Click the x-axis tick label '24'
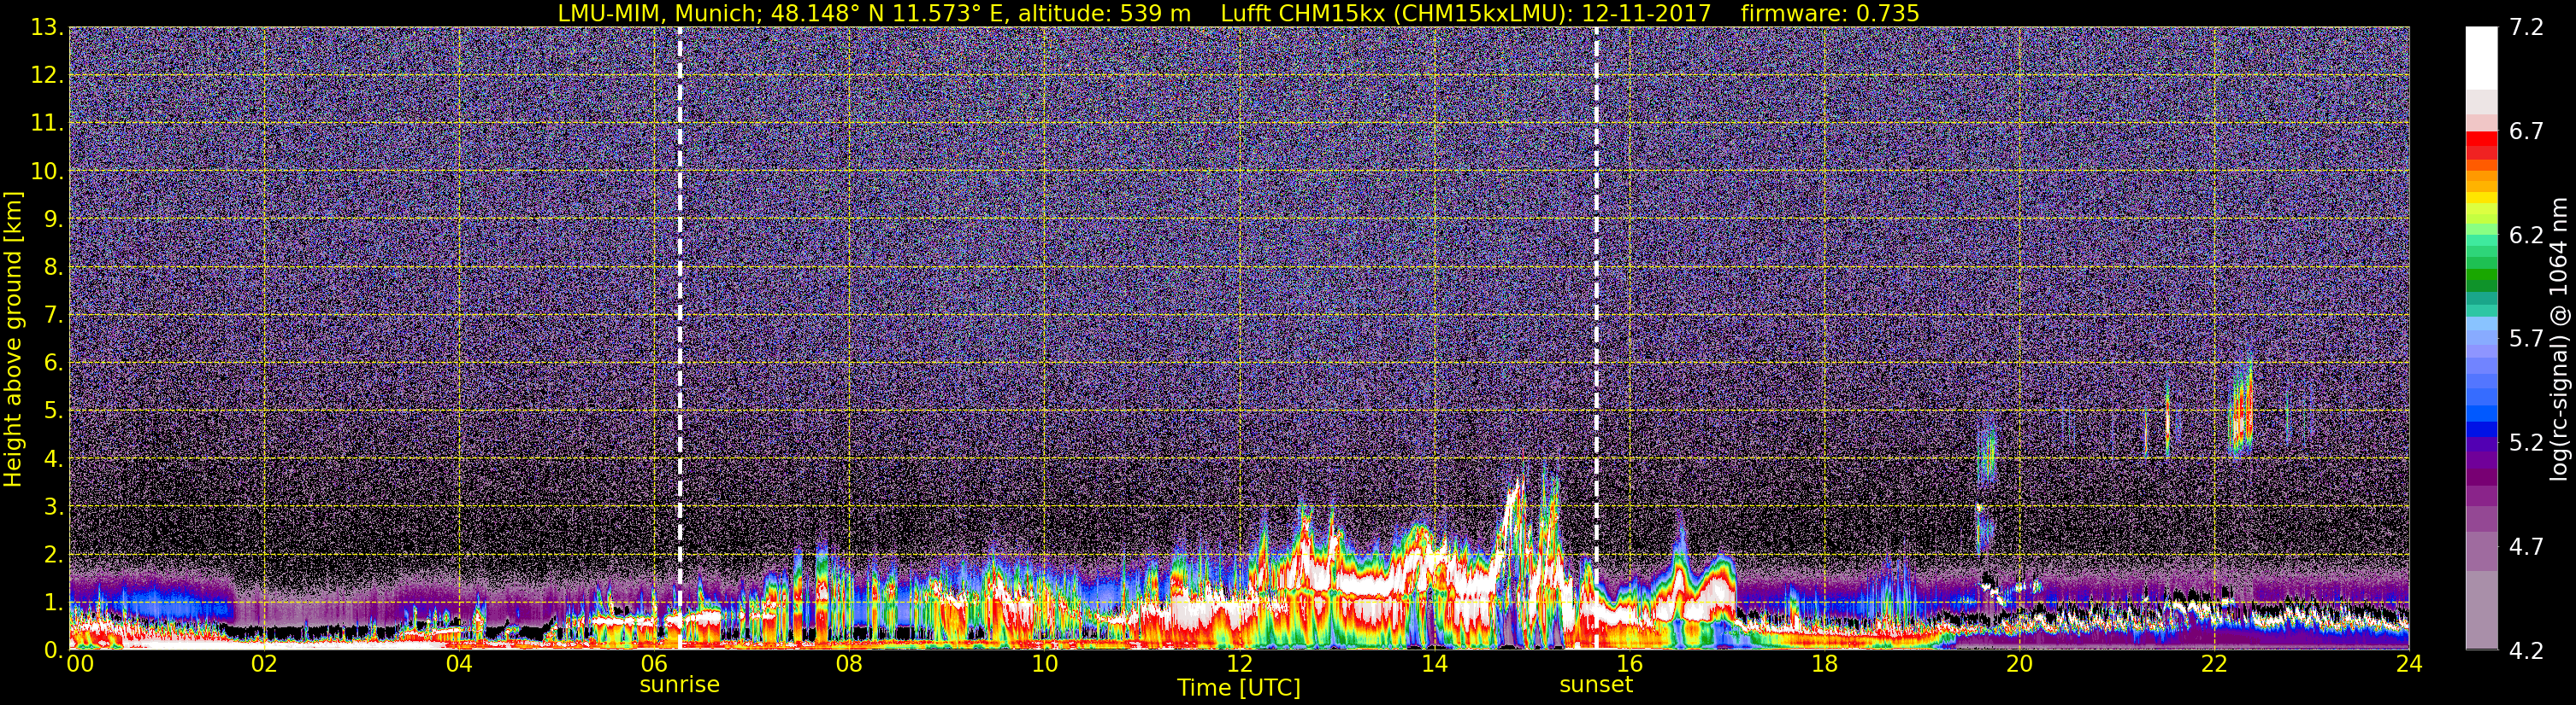 (x=2409, y=664)
